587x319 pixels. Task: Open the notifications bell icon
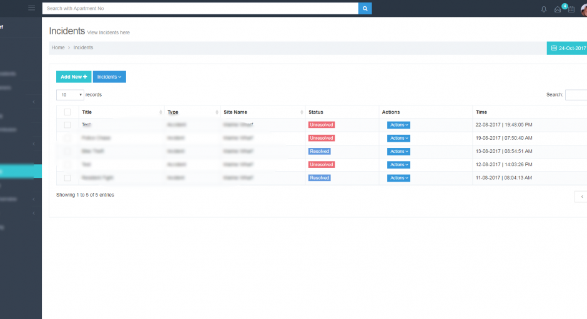tap(543, 9)
